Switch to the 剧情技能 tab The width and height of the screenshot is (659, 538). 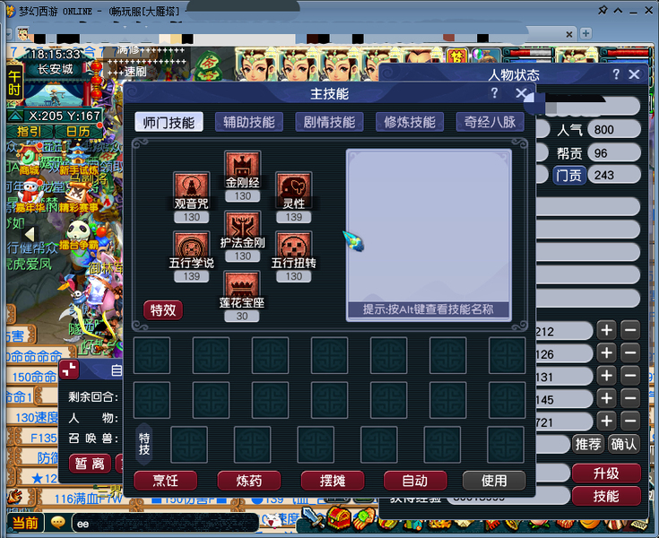point(329,122)
